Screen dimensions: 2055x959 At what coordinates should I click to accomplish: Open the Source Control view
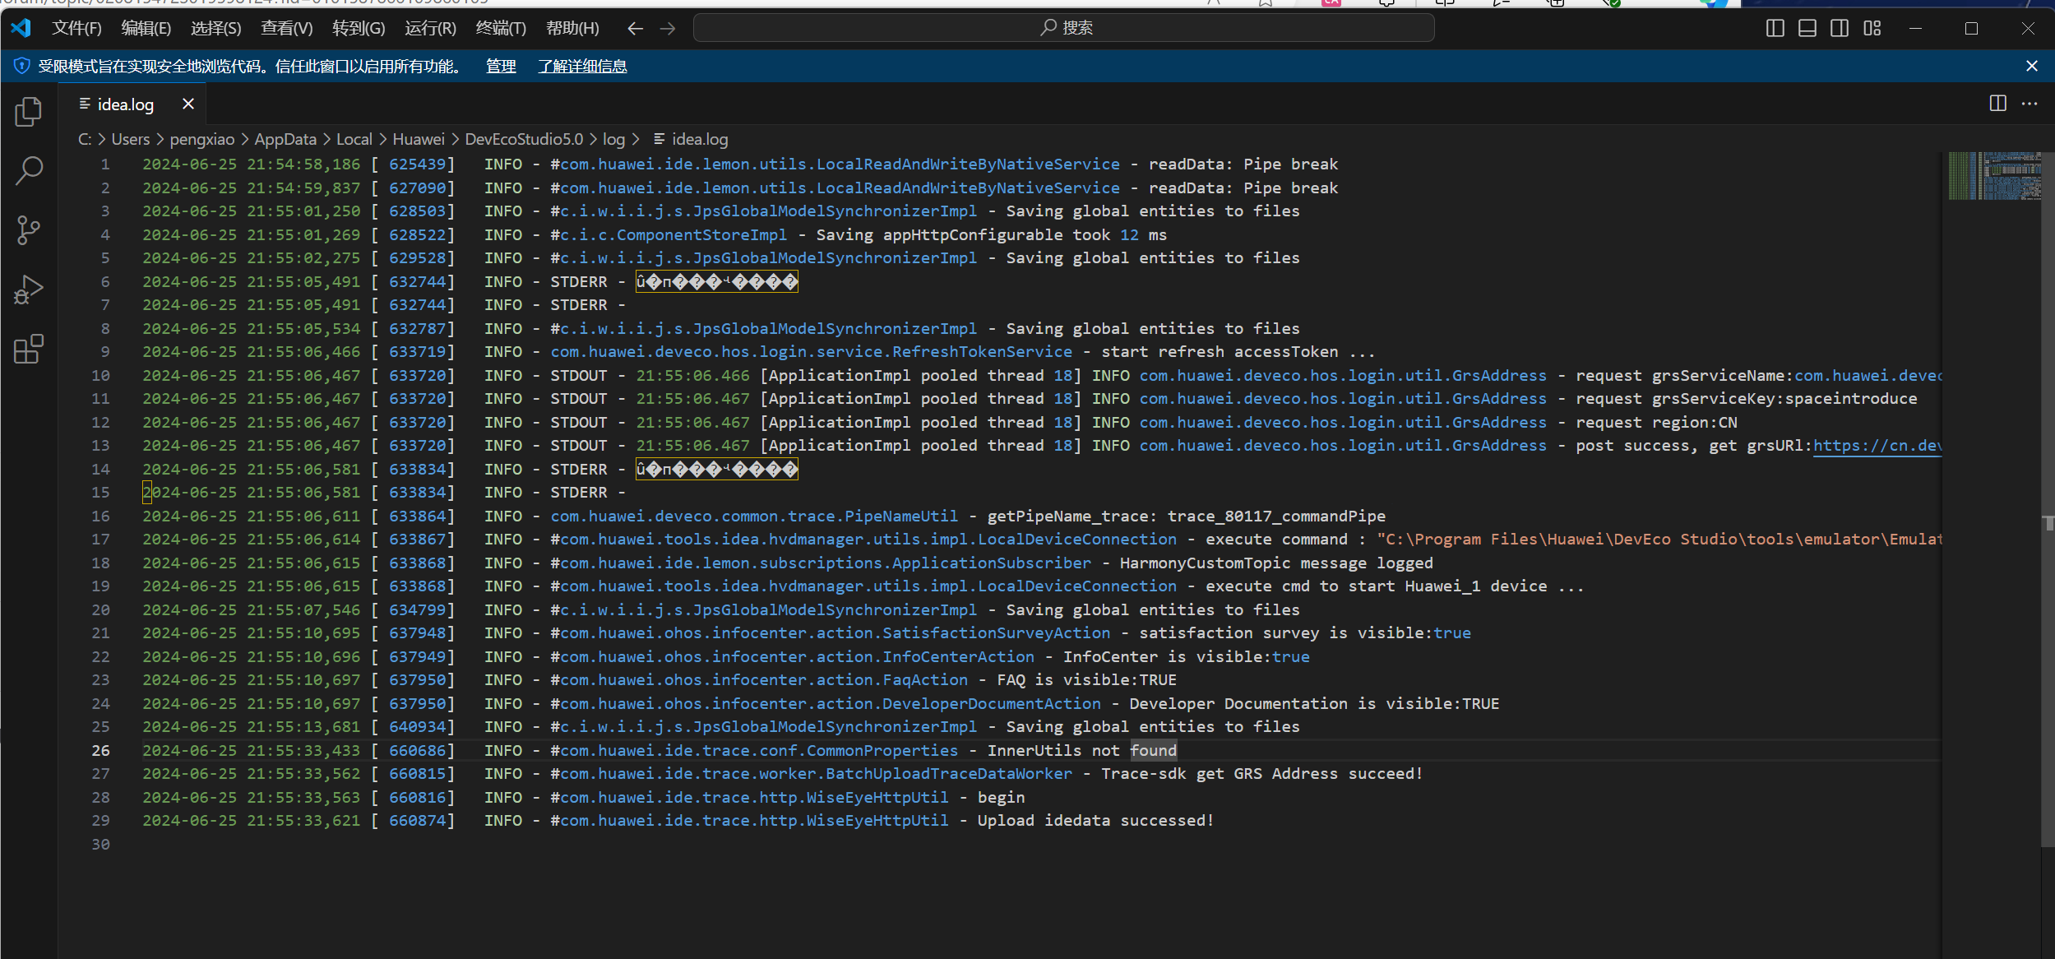(x=29, y=230)
